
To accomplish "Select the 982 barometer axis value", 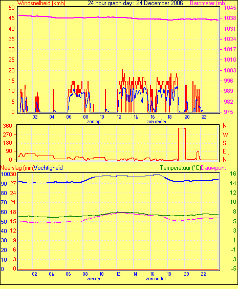I will pyautogui.click(x=228, y=102).
